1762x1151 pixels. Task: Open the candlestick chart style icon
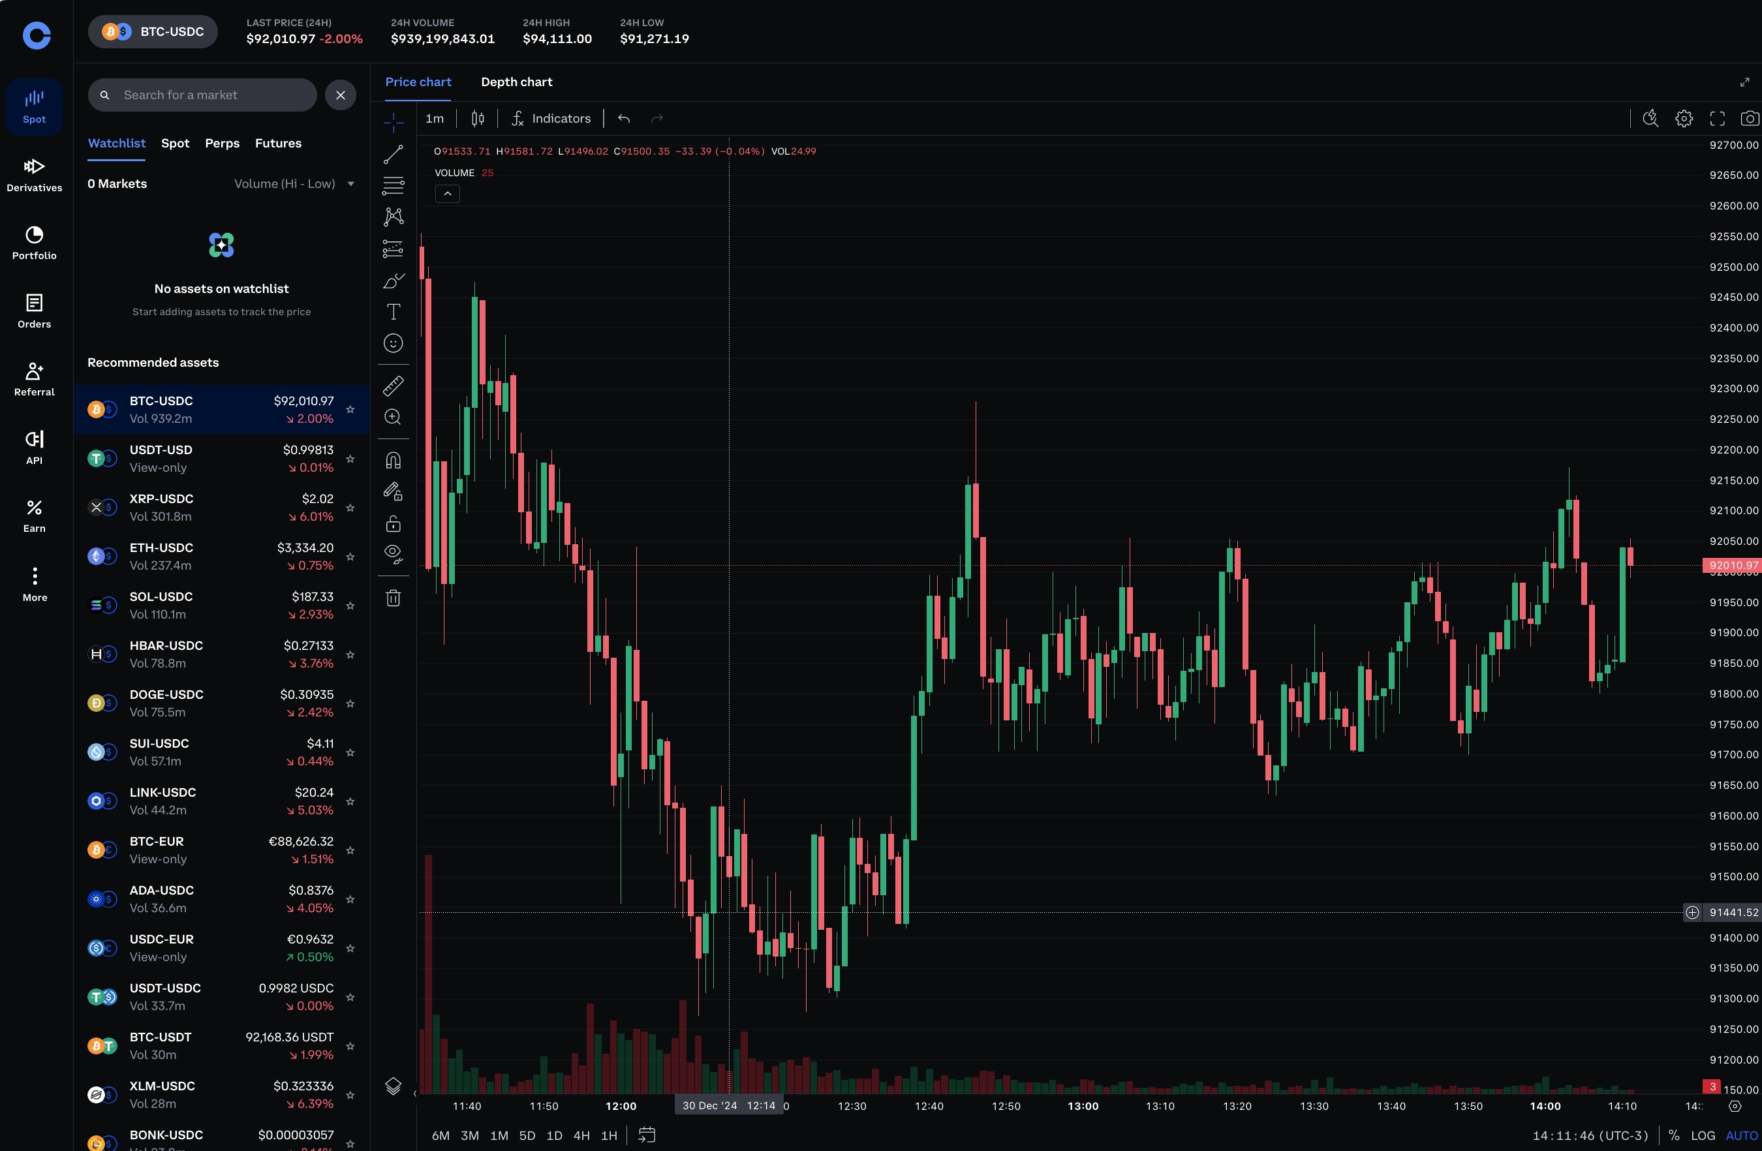(x=478, y=119)
